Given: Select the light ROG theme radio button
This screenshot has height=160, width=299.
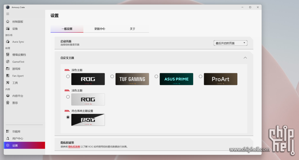Looking at the screenshot, I should pos(68,97).
